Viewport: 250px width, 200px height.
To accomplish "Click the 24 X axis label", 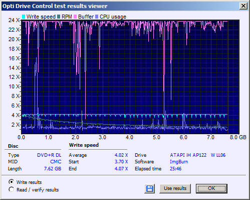I will coord(14,20).
